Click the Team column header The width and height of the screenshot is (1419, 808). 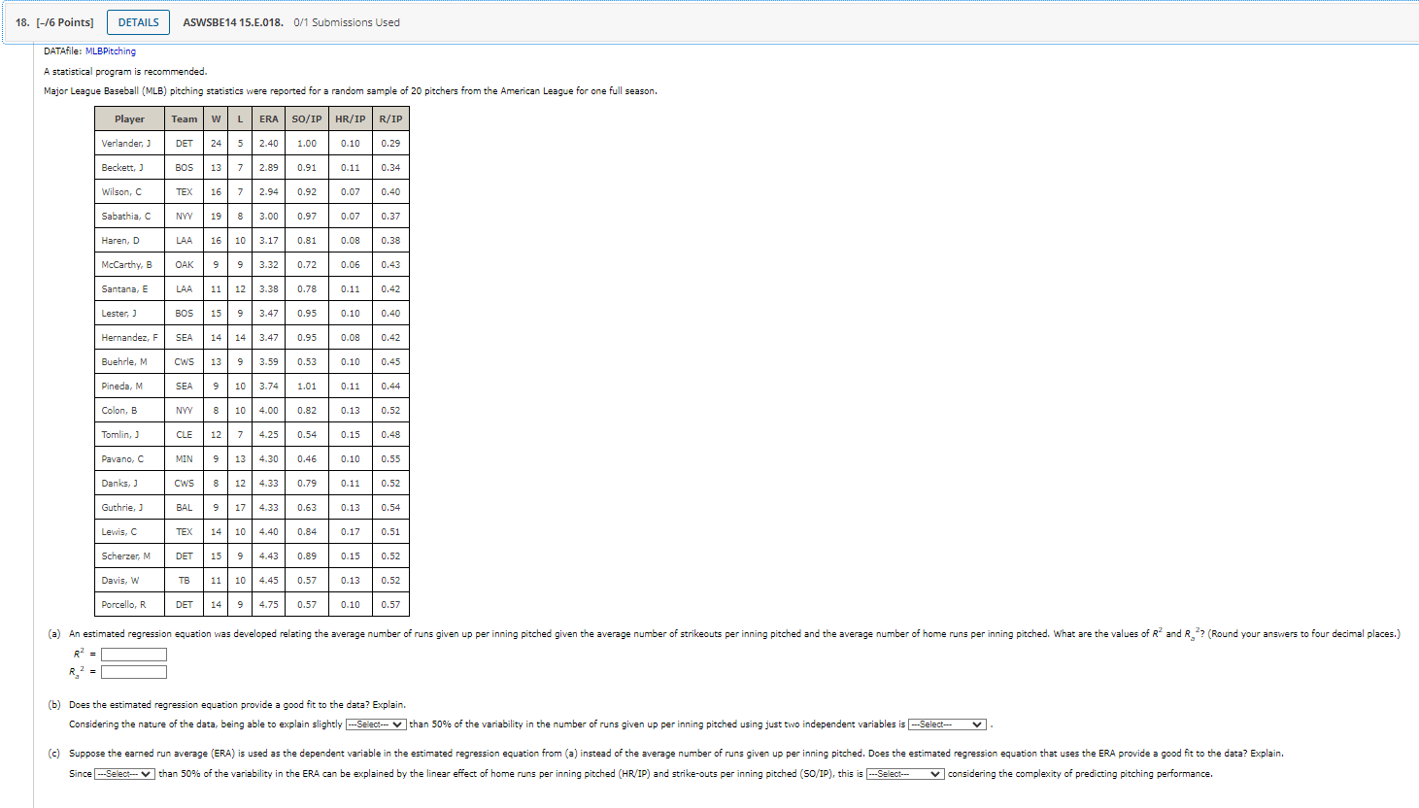tap(185, 118)
